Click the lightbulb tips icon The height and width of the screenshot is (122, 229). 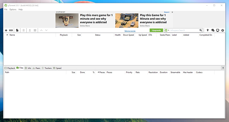[207, 30]
